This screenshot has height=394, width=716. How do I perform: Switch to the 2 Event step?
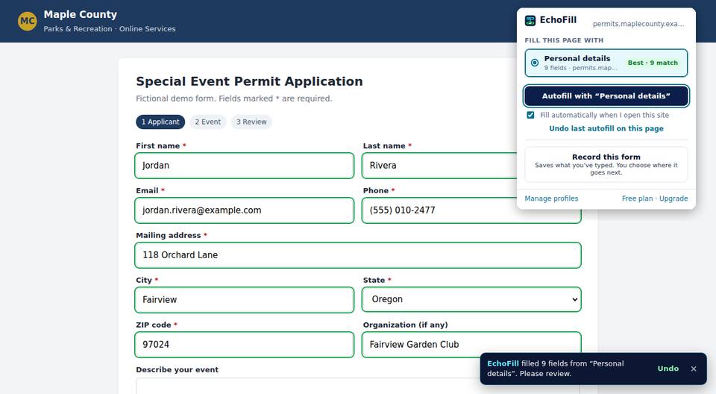[x=208, y=122]
